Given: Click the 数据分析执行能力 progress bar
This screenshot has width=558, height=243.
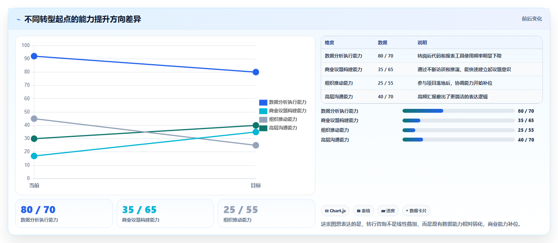Looking at the screenshot, I should (x=458, y=111).
